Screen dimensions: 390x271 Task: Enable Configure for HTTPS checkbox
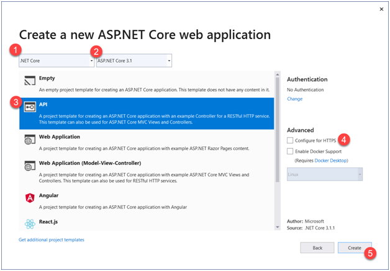coord(291,141)
